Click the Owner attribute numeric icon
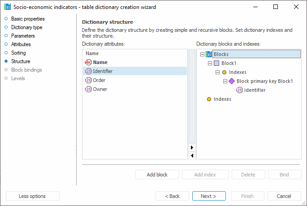This screenshot has width=307, height=206. coord(88,89)
